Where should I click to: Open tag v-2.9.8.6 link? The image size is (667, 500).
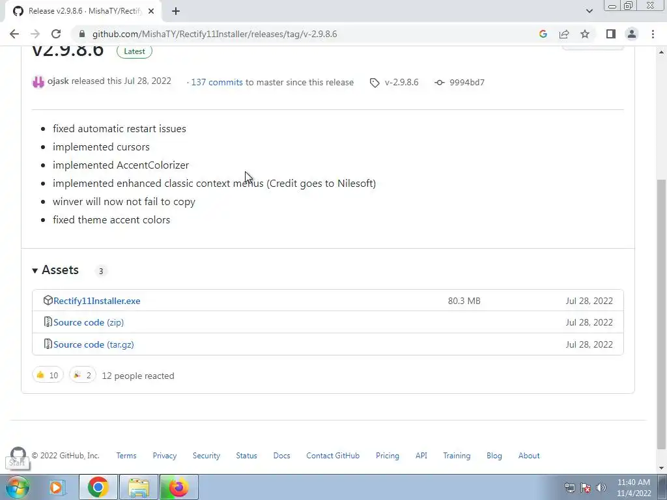[x=401, y=82]
